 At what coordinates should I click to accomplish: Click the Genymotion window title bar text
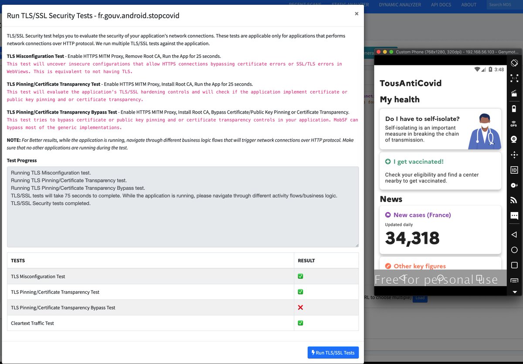click(x=457, y=52)
